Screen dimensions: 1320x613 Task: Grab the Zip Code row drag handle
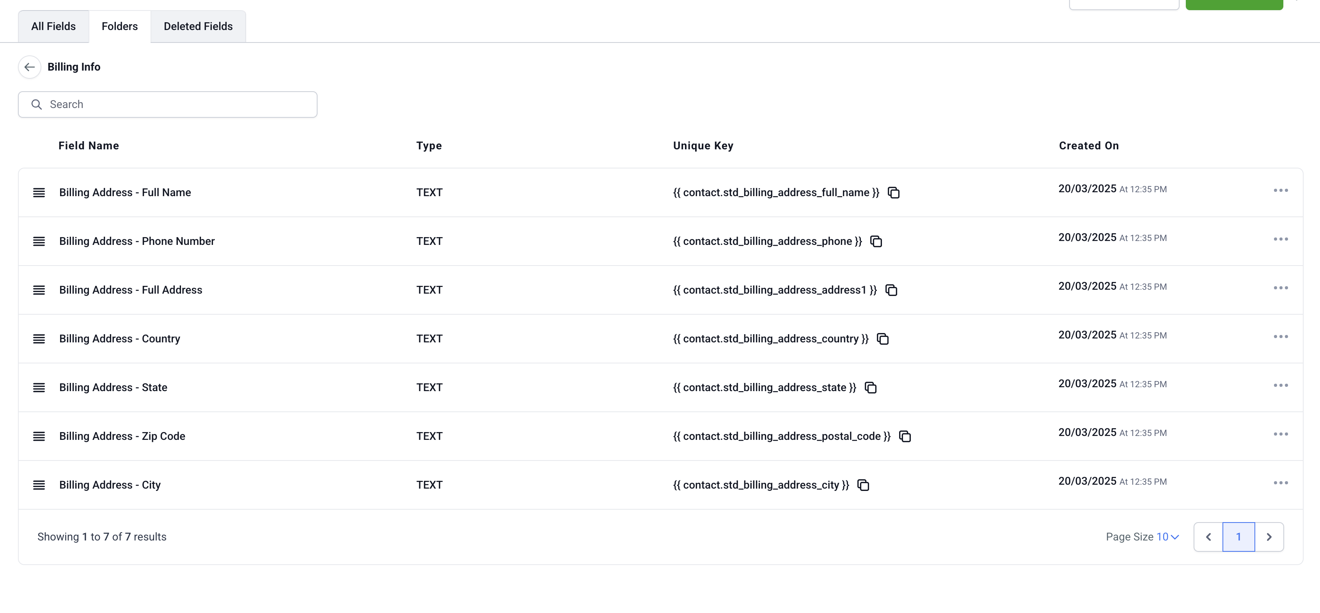[x=39, y=436]
